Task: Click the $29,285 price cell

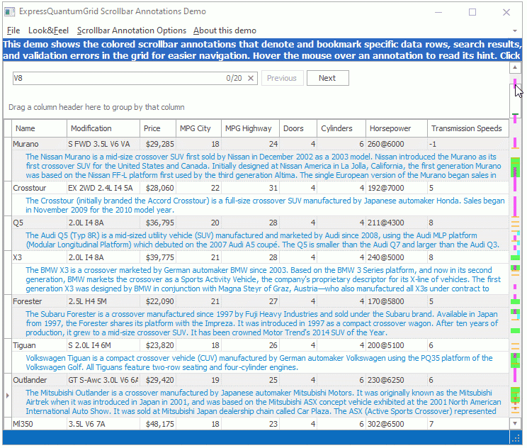Action: [158, 144]
